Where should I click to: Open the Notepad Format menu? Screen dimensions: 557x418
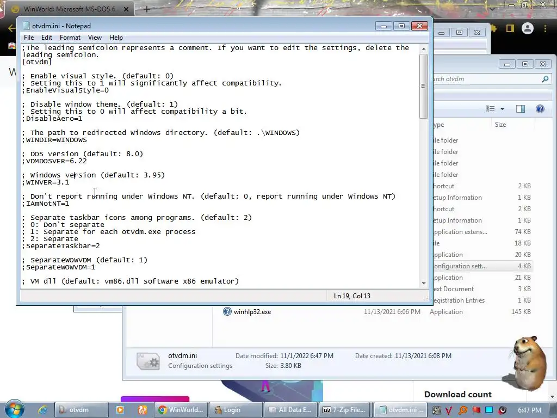pyautogui.click(x=70, y=38)
